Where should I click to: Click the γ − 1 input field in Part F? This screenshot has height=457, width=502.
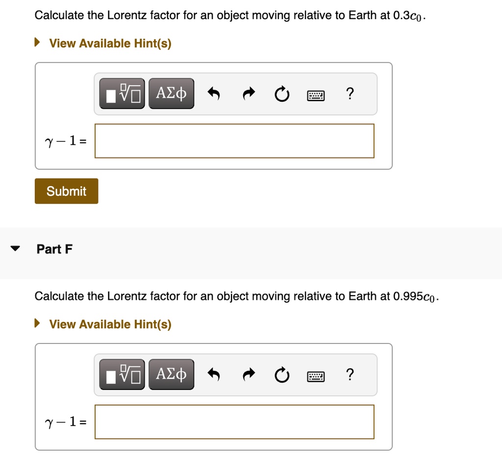tap(234, 421)
